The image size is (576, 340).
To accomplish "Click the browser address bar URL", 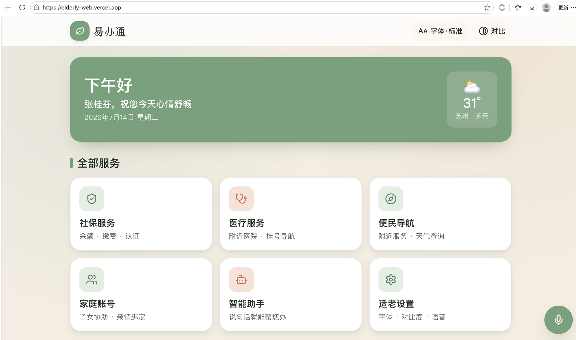I will (82, 7).
